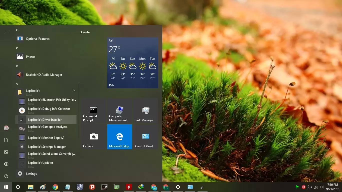Viewport: 342px width, 192px height.
Task: Click the volume icon in the system tray
Action: 321,187
